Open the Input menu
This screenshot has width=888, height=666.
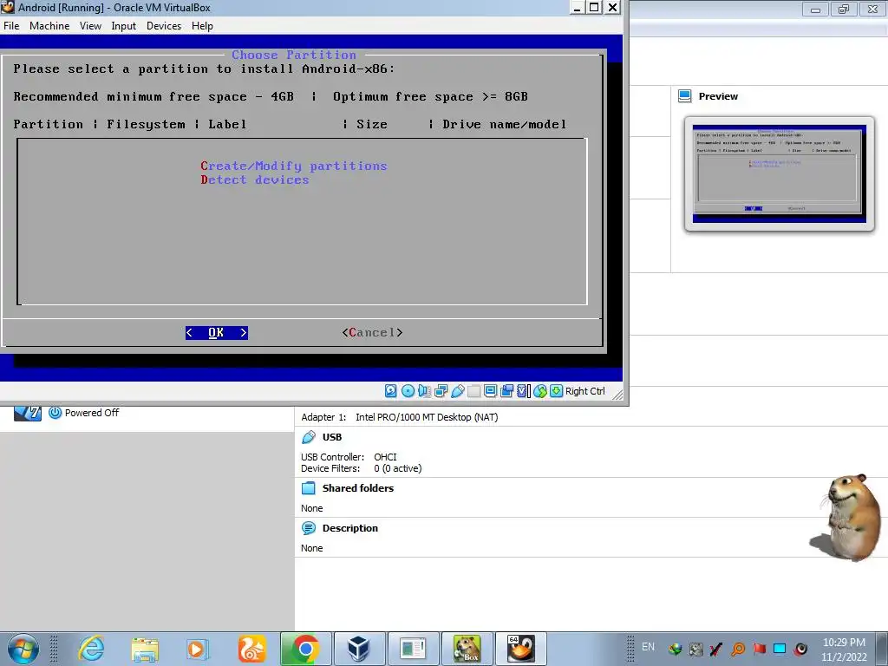[123, 26]
